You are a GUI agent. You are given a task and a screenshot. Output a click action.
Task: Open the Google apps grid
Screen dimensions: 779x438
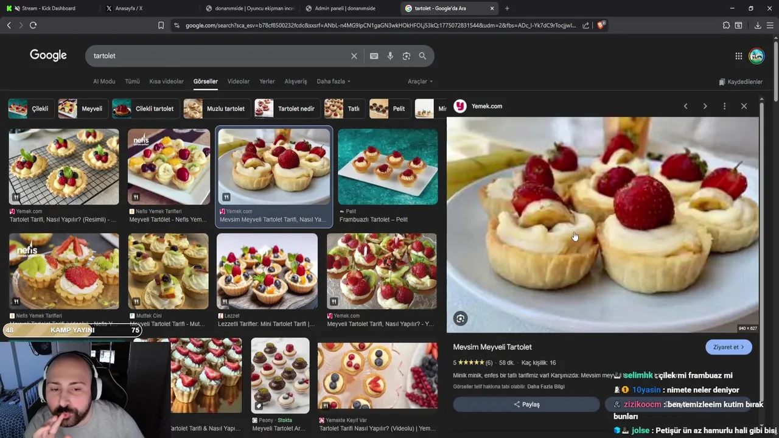(x=738, y=56)
